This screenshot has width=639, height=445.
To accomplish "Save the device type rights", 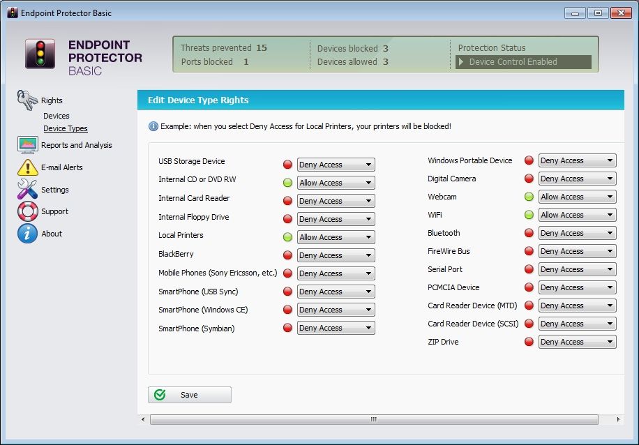I will point(189,395).
